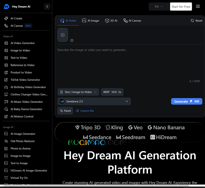Viewport: 205px width, 188px height.
Task: Open the hamburger menu
Action: pos(198,6)
